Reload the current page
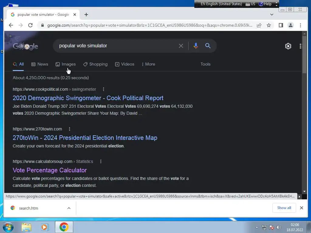The height and width of the screenshot is (233, 311). coord(30,25)
